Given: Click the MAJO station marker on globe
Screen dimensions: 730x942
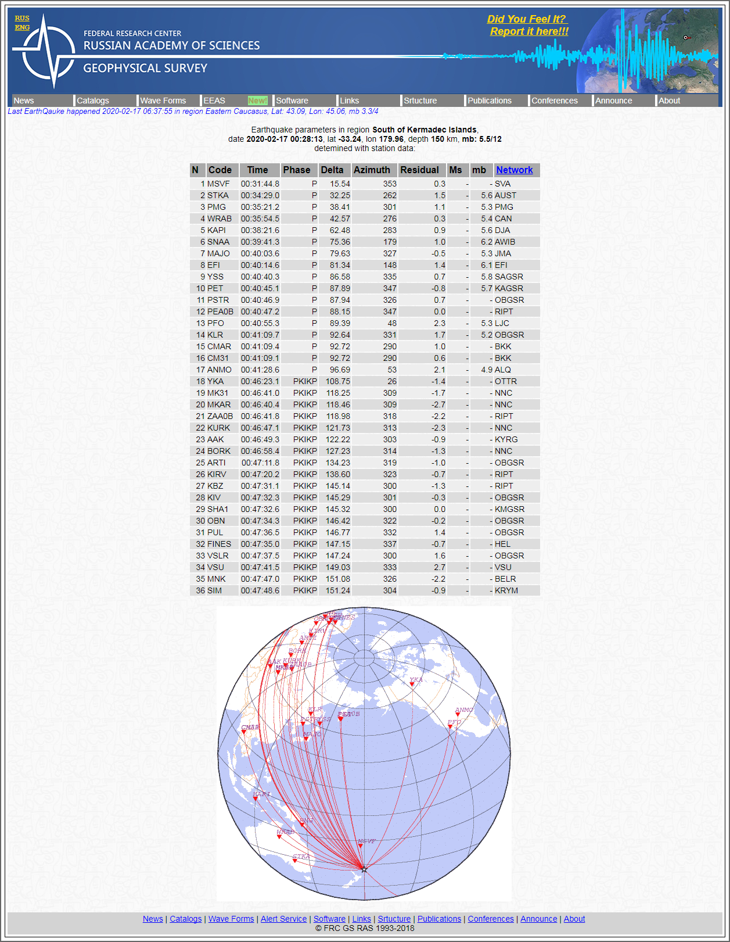Looking at the screenshot, I should tap(306, 739).
